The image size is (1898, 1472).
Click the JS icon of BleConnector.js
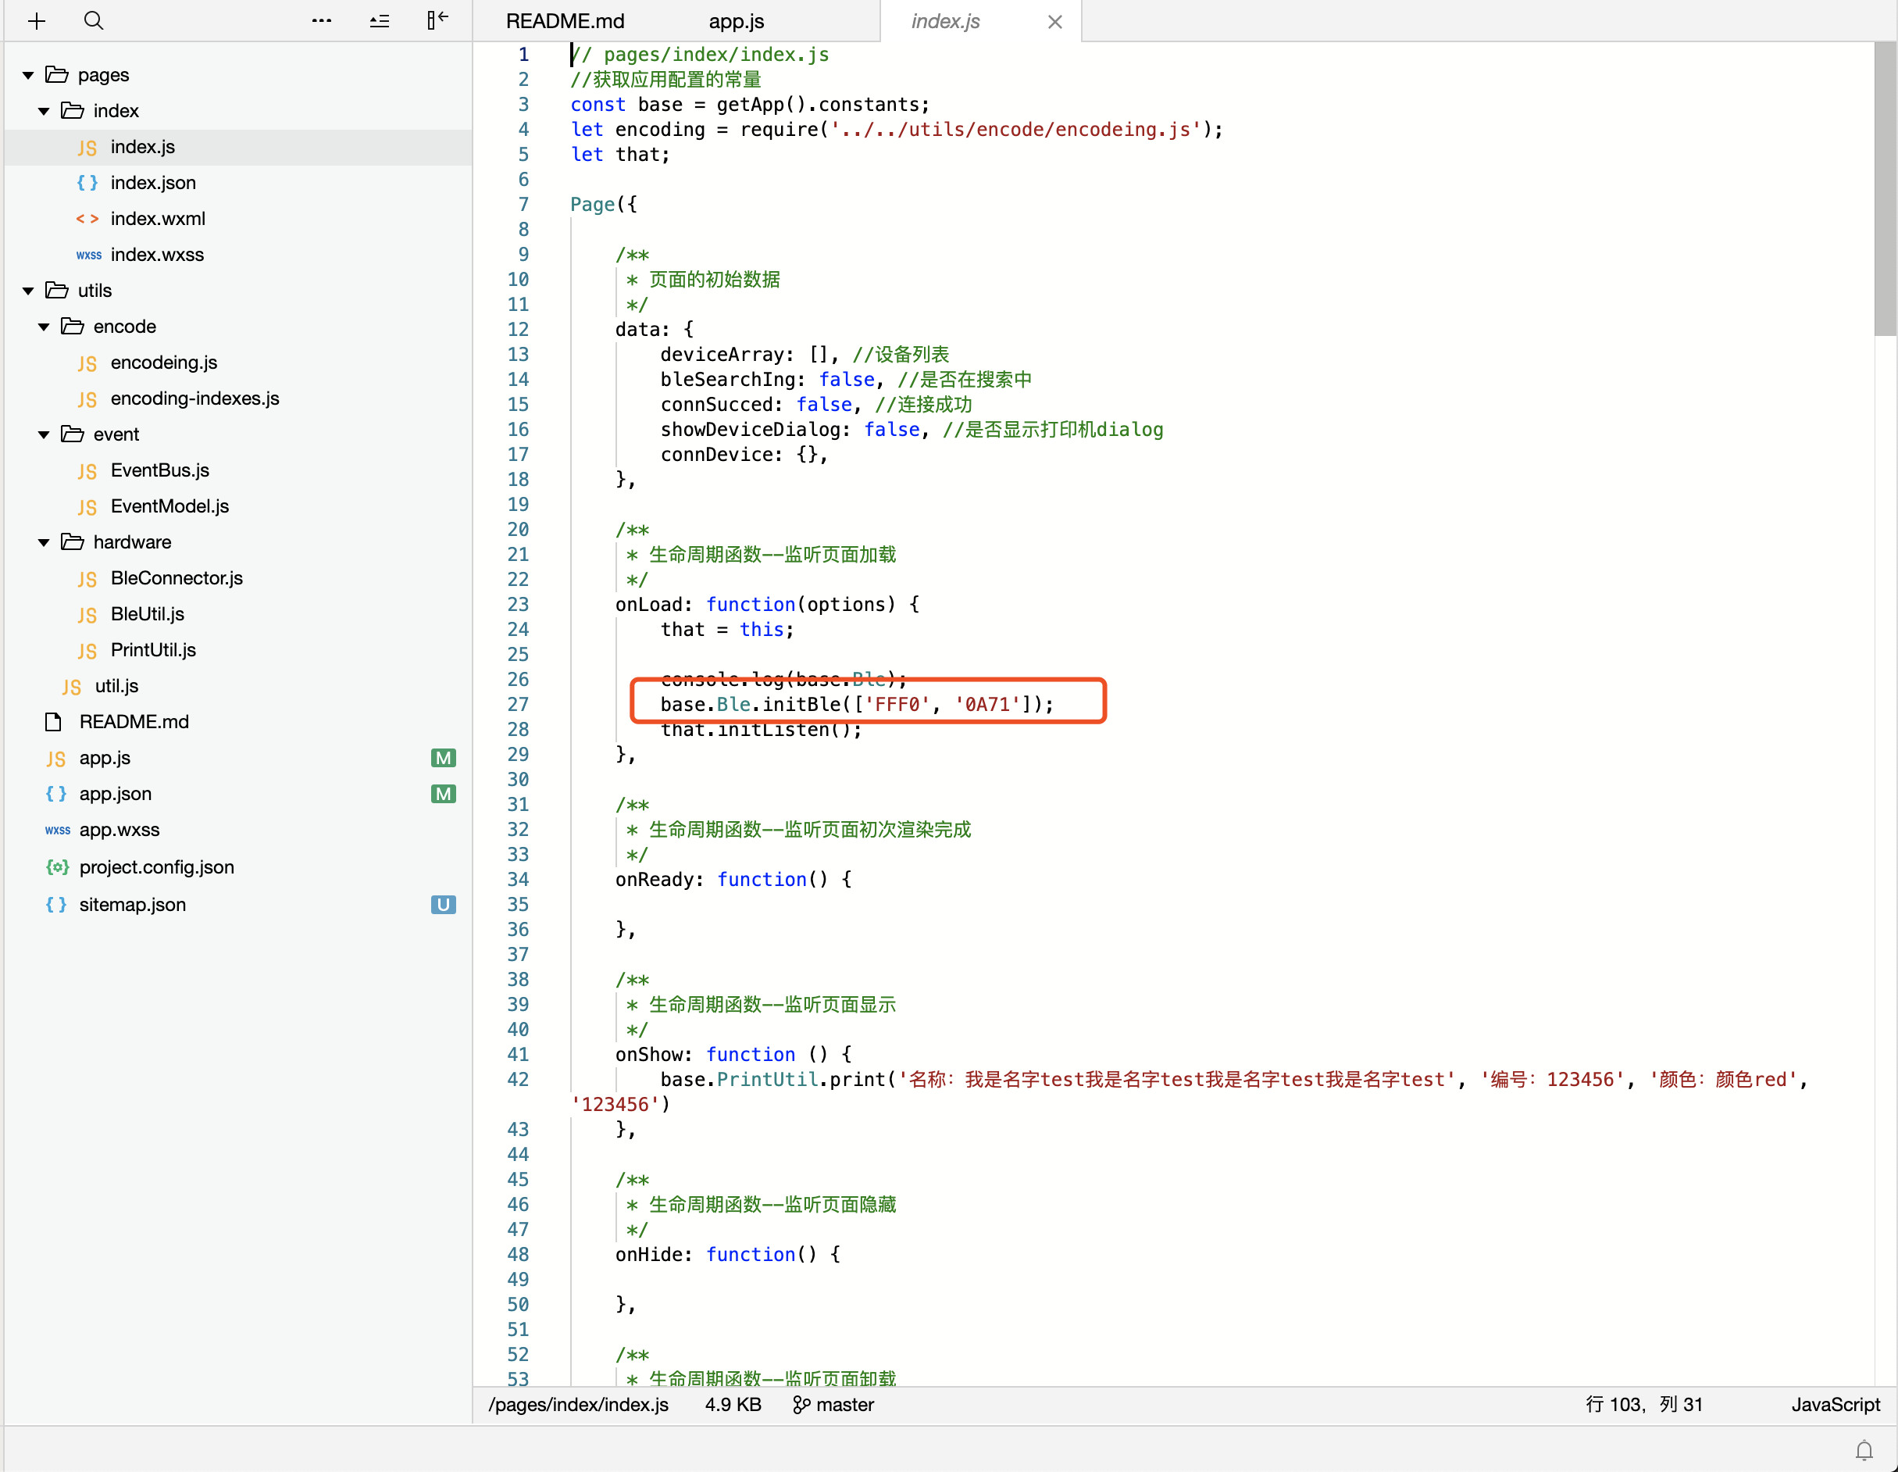coord(87,579)
